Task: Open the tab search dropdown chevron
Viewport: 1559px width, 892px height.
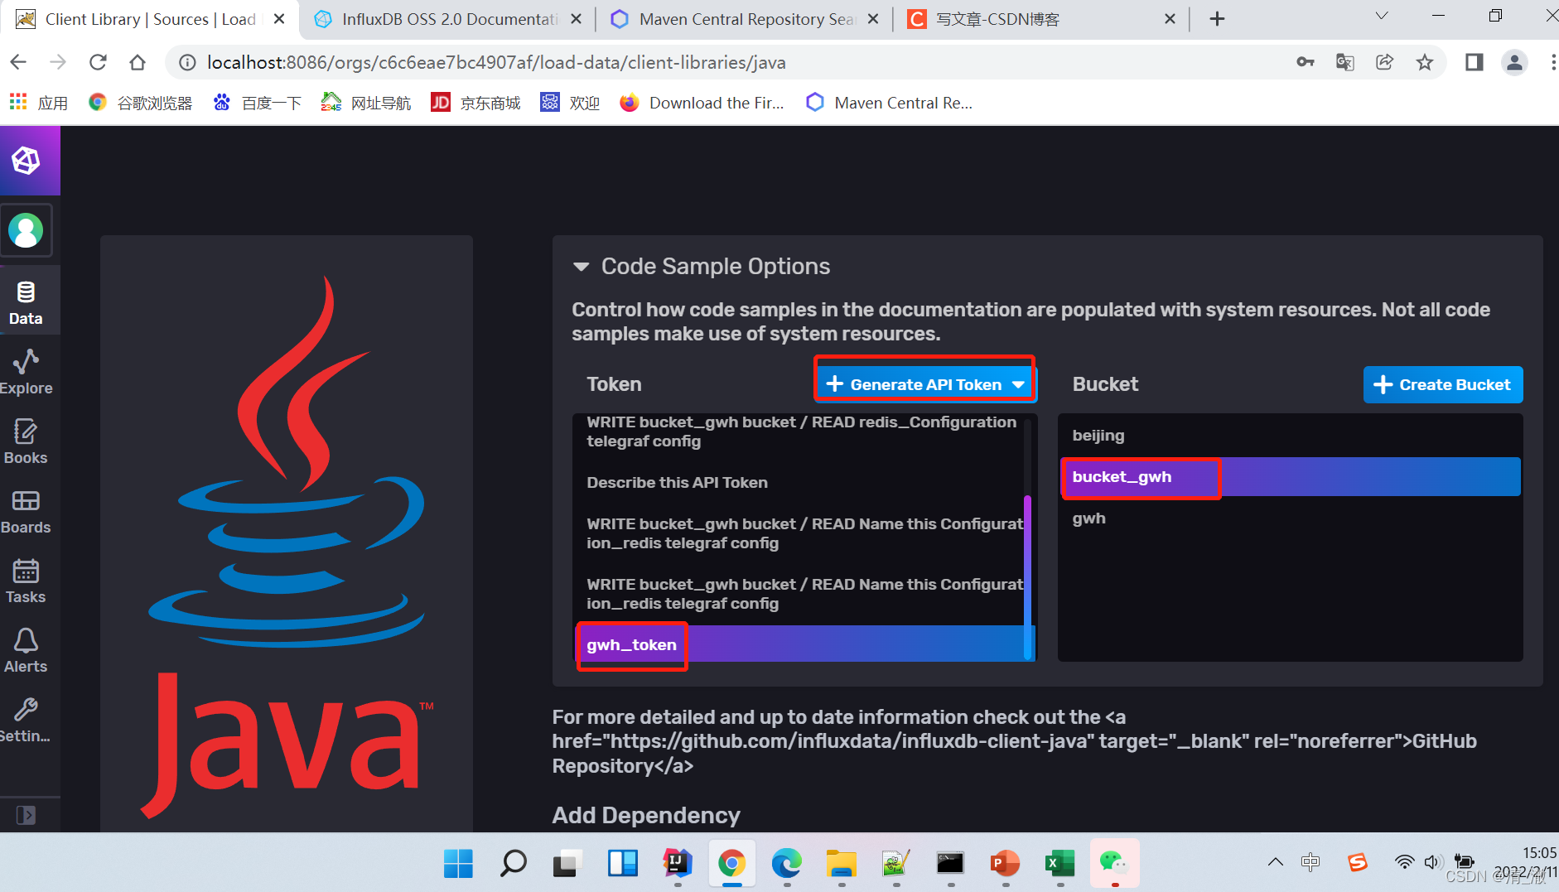Action: click(x=1381, y=17)
